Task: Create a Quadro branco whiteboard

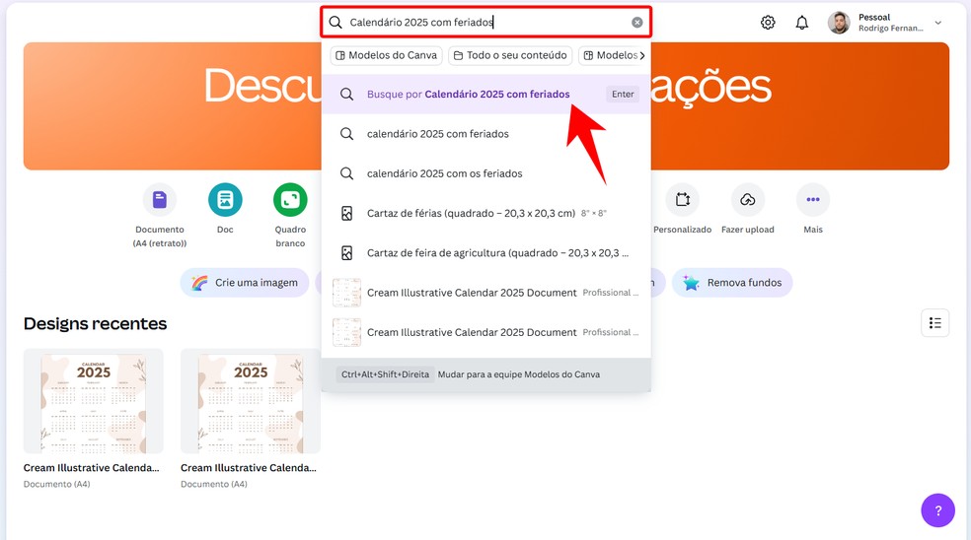Action: coord(290,215)
